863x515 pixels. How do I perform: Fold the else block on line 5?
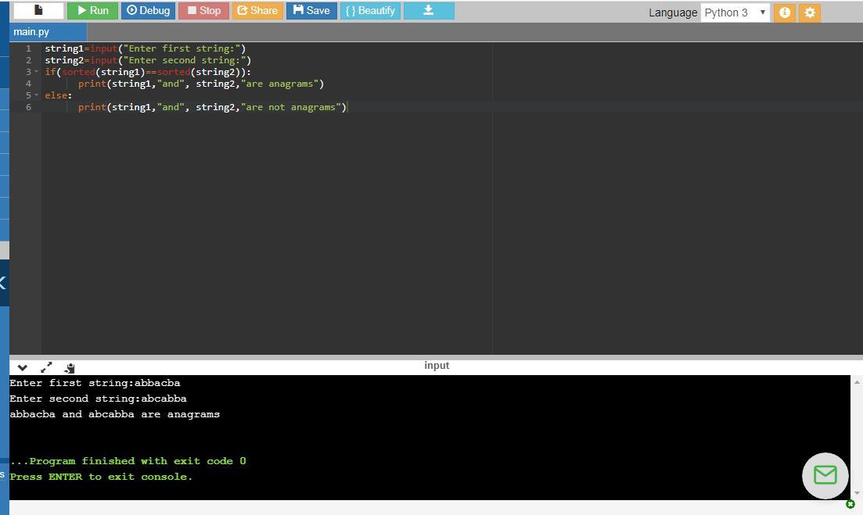tap(37, 95)
